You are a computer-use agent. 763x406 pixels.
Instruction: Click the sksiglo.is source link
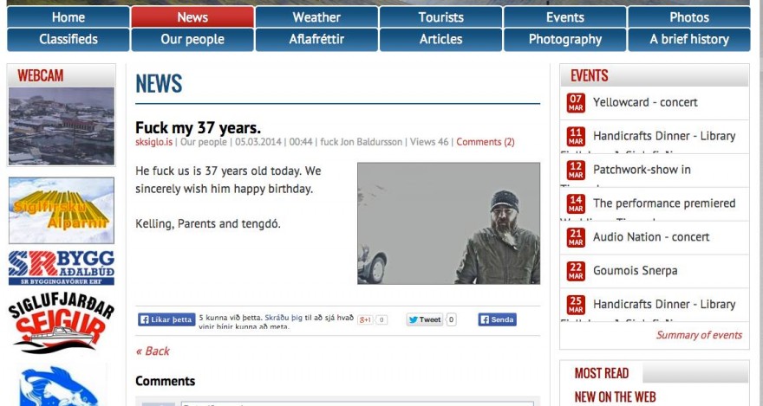(x=153, y=142)
